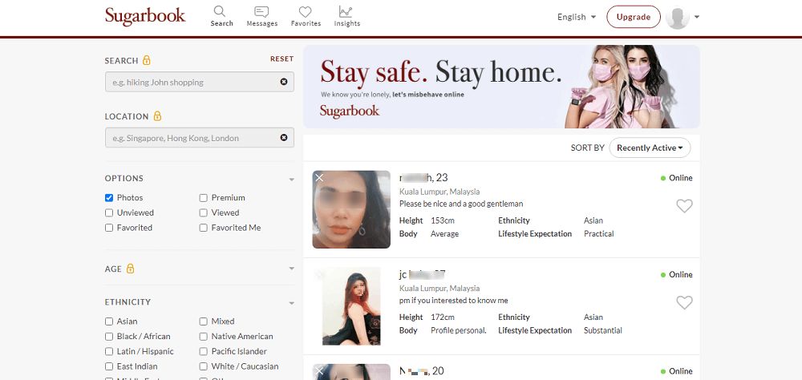The image size is (802, 380).
Task: Tick the Viewed checkbox
Action: point(204,212)
